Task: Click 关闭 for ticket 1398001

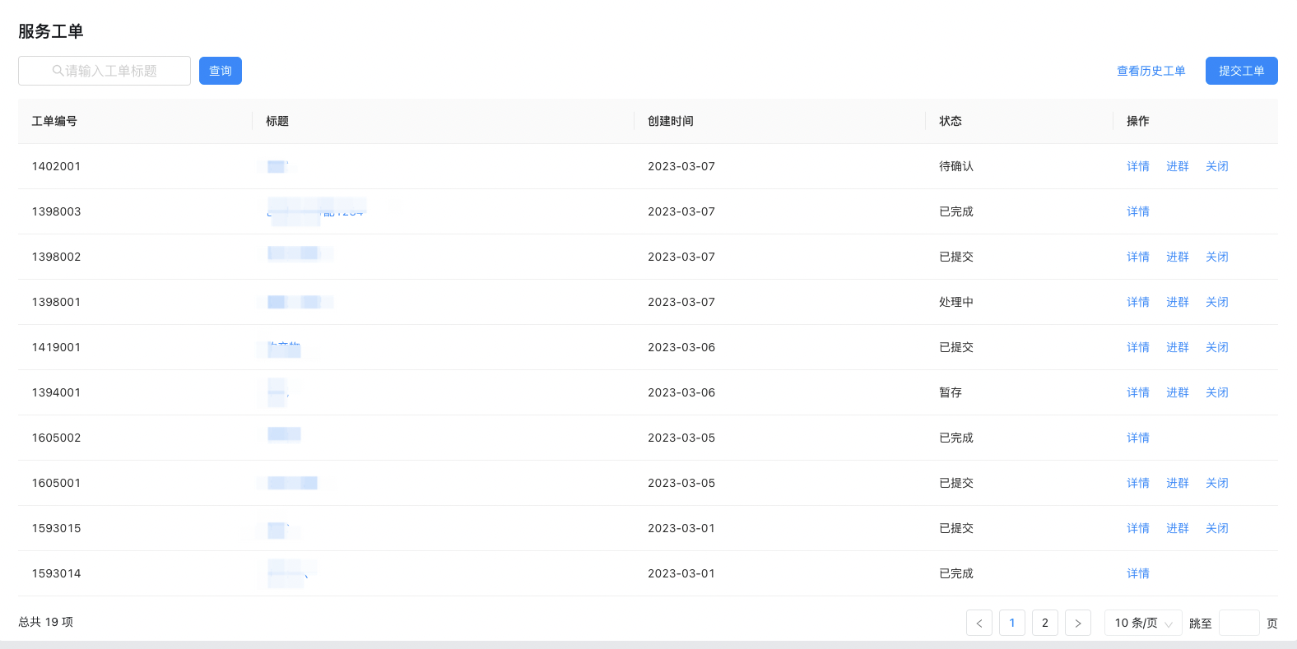Action: (1217, 302)
